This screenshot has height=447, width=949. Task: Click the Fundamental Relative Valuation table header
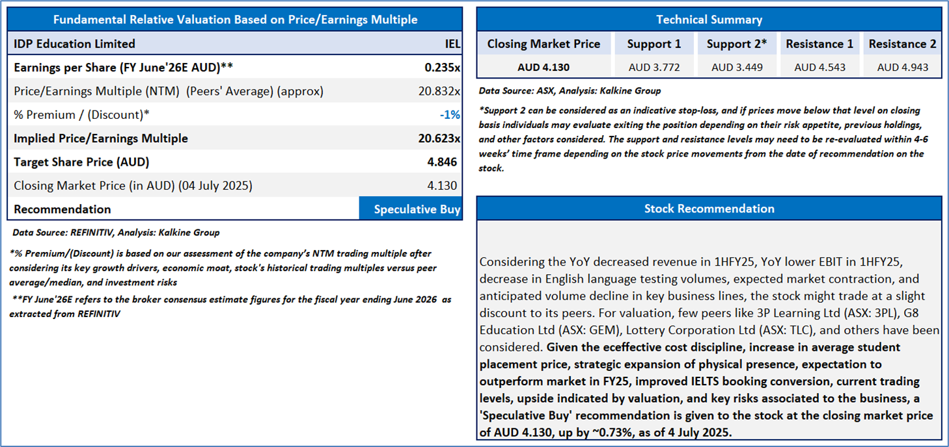pos(235,19)
